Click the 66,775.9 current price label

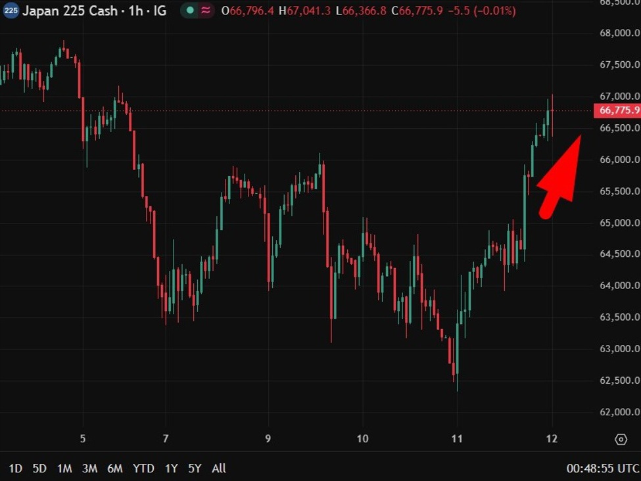617,110
